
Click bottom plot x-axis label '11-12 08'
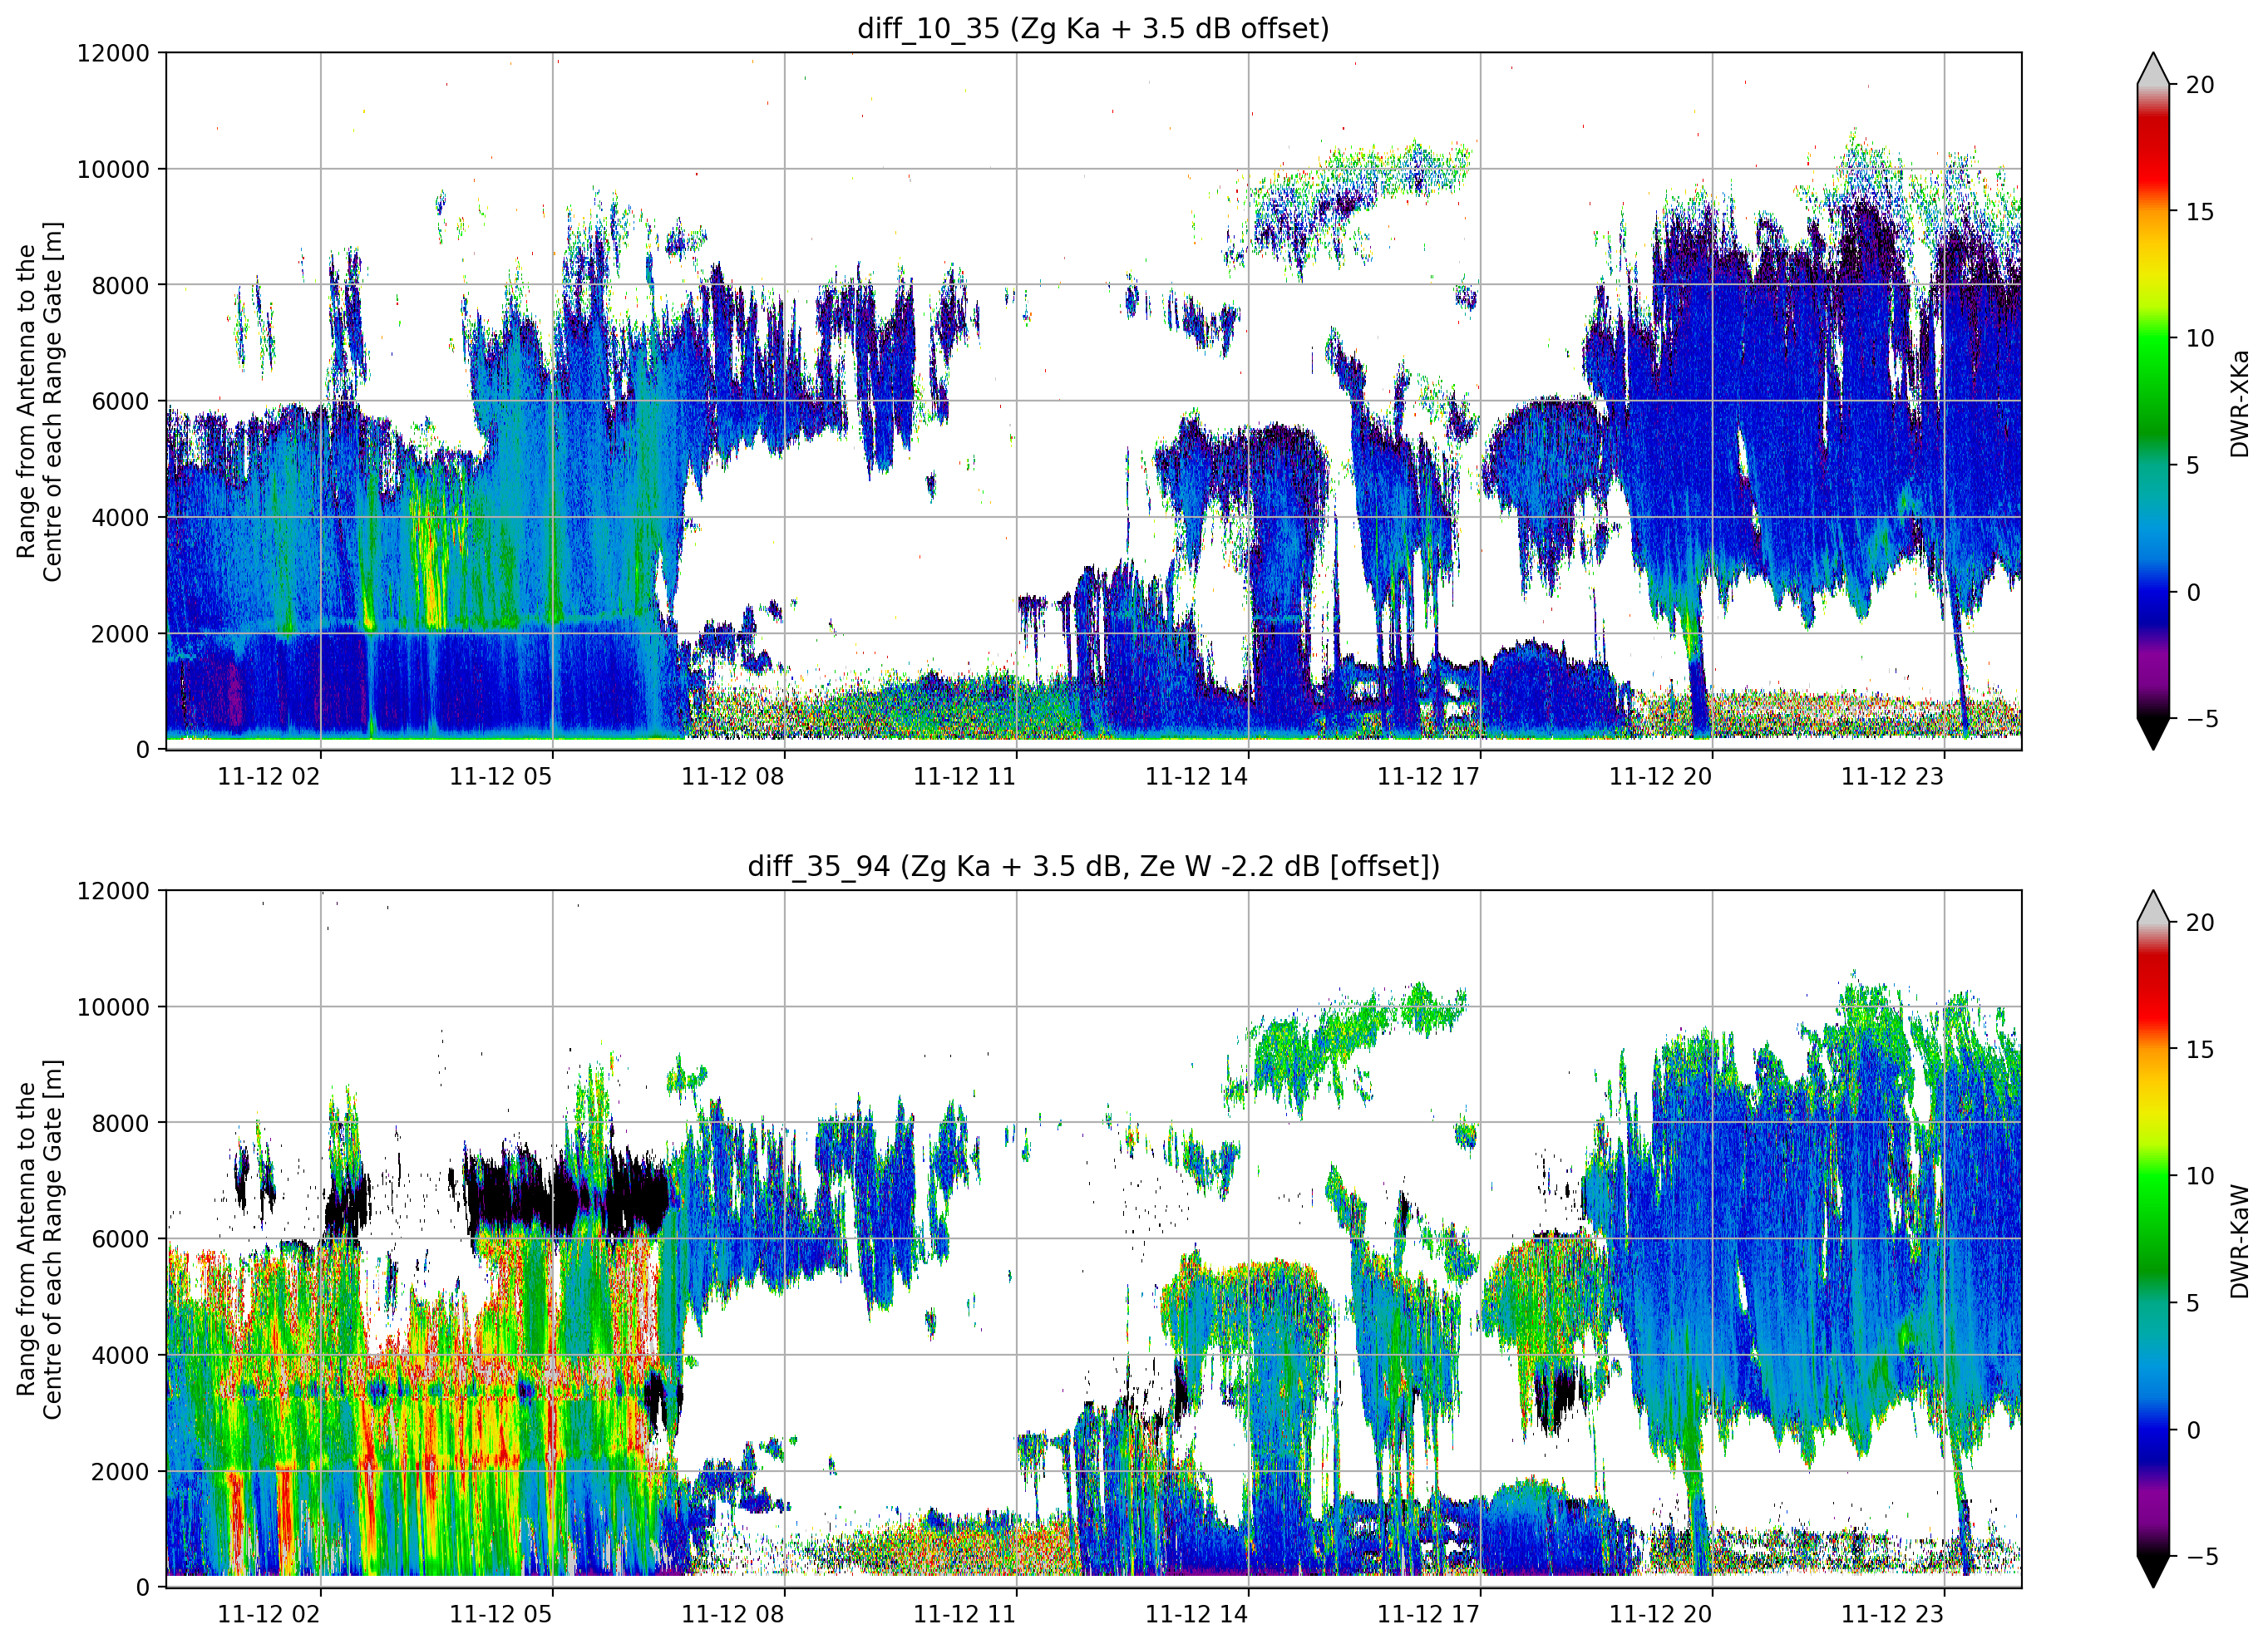[733, 1615]
